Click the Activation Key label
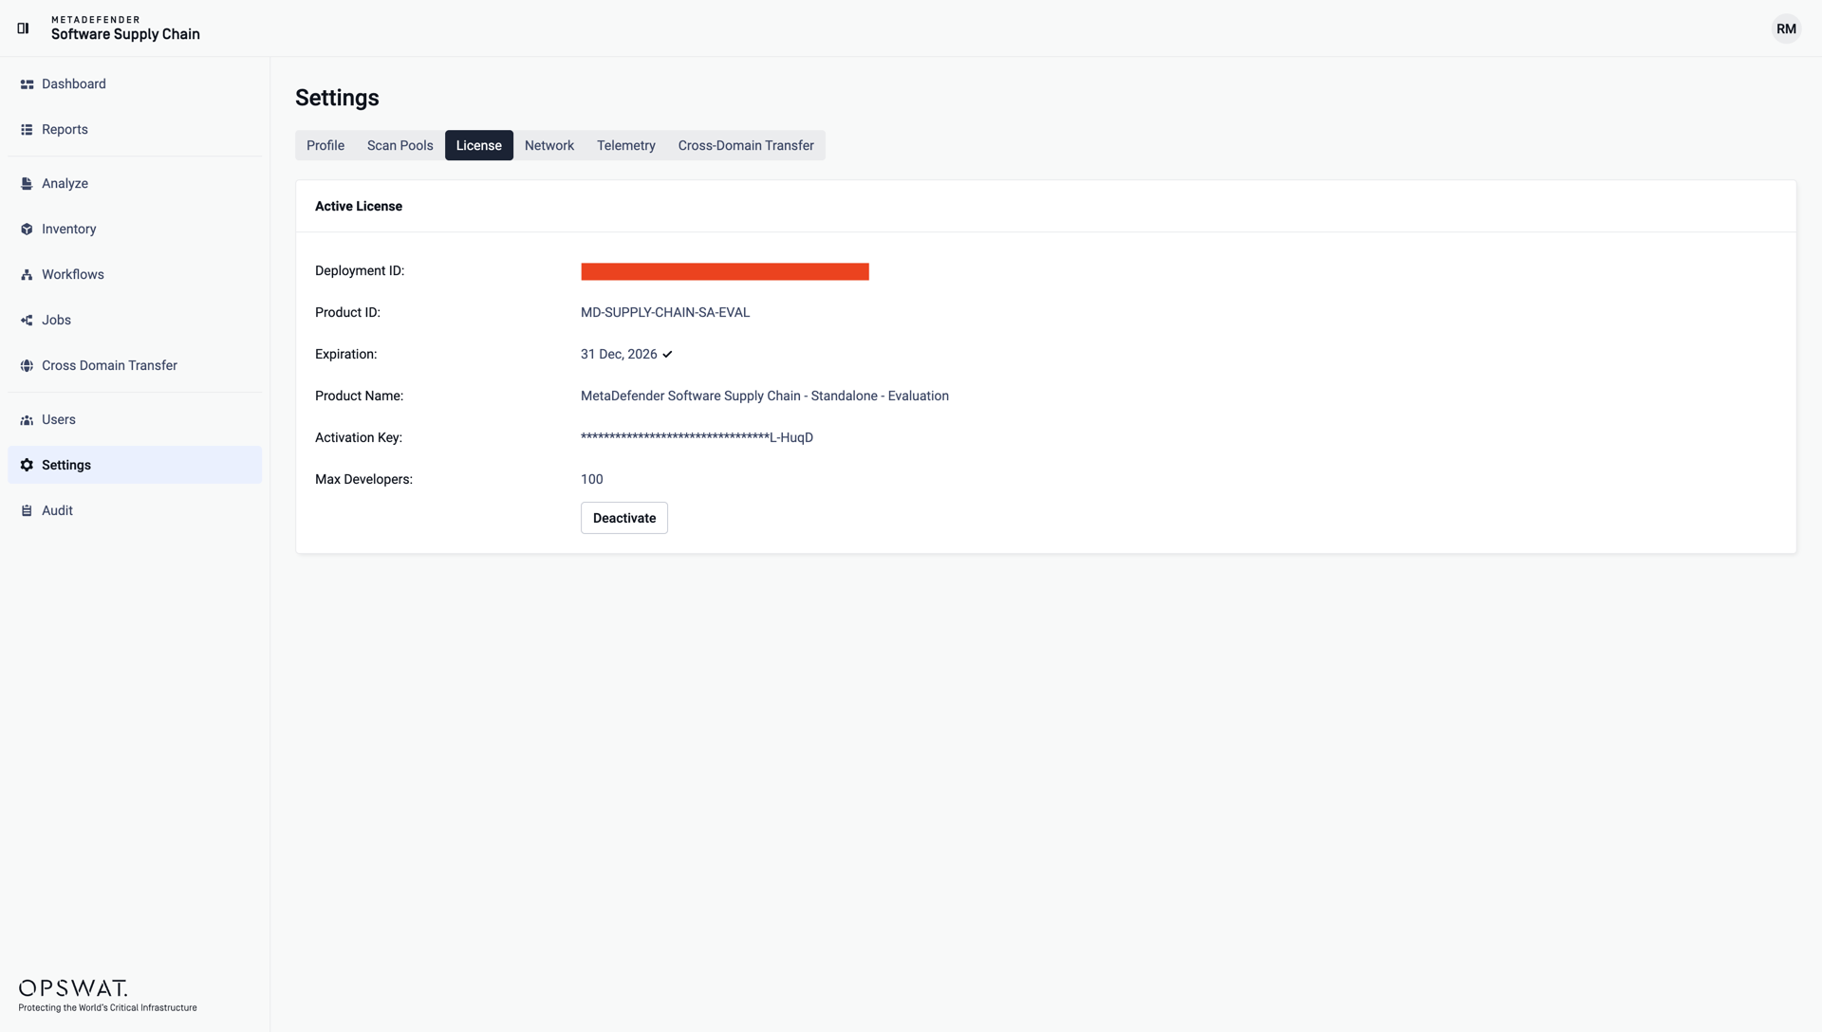 (359, 438)
